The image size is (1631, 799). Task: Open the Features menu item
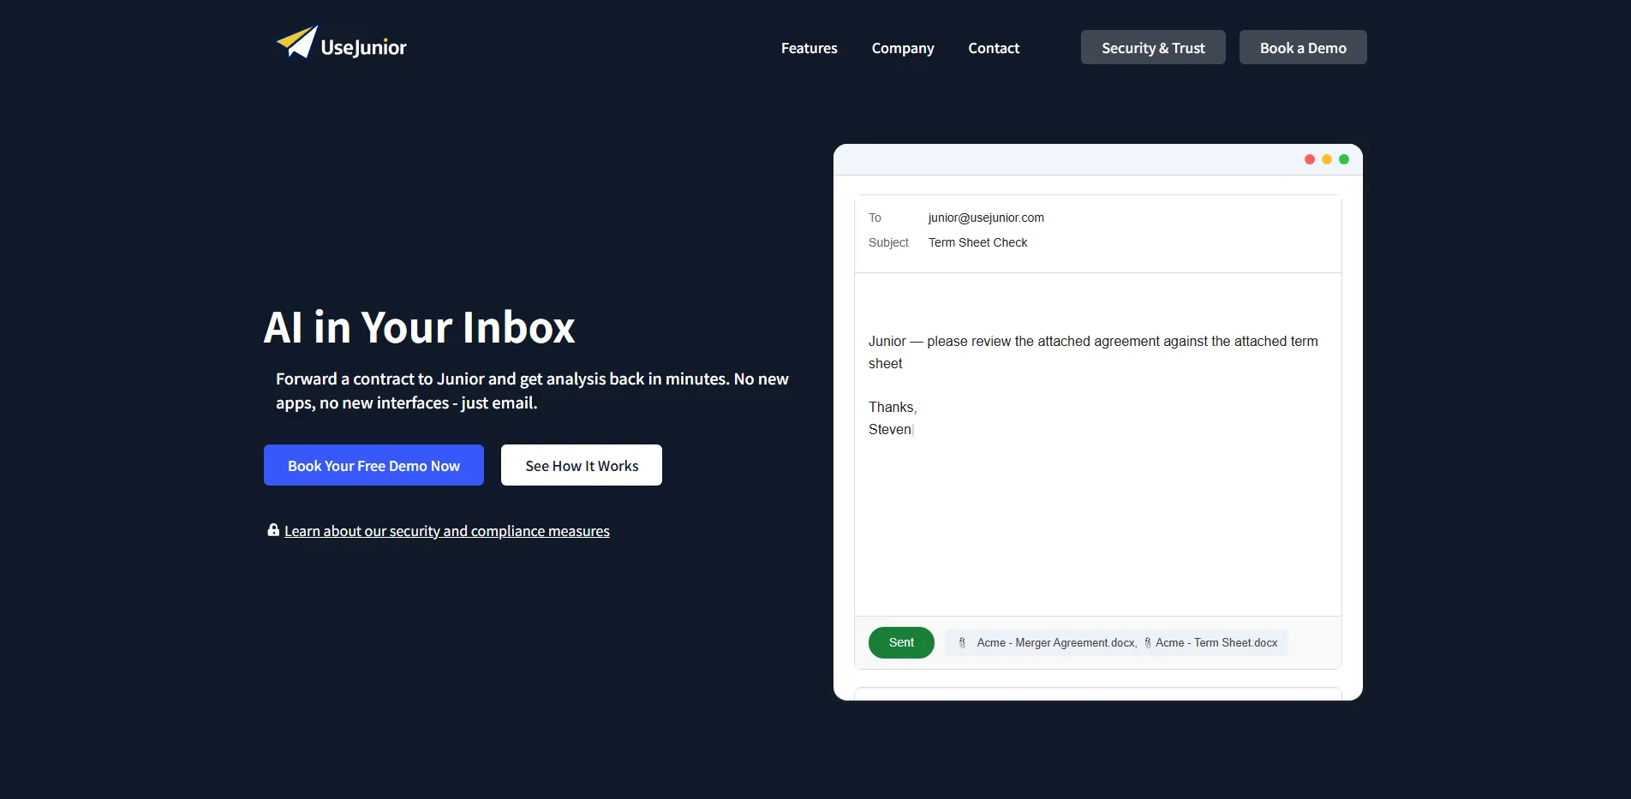809,48
